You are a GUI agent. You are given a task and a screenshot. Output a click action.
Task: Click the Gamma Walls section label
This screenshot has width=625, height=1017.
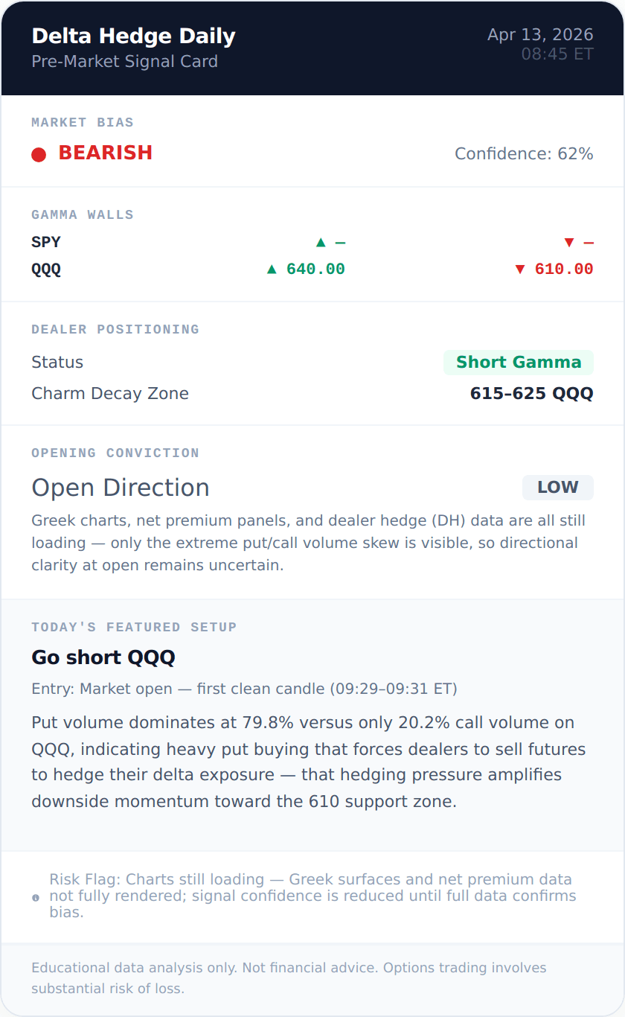83,215
